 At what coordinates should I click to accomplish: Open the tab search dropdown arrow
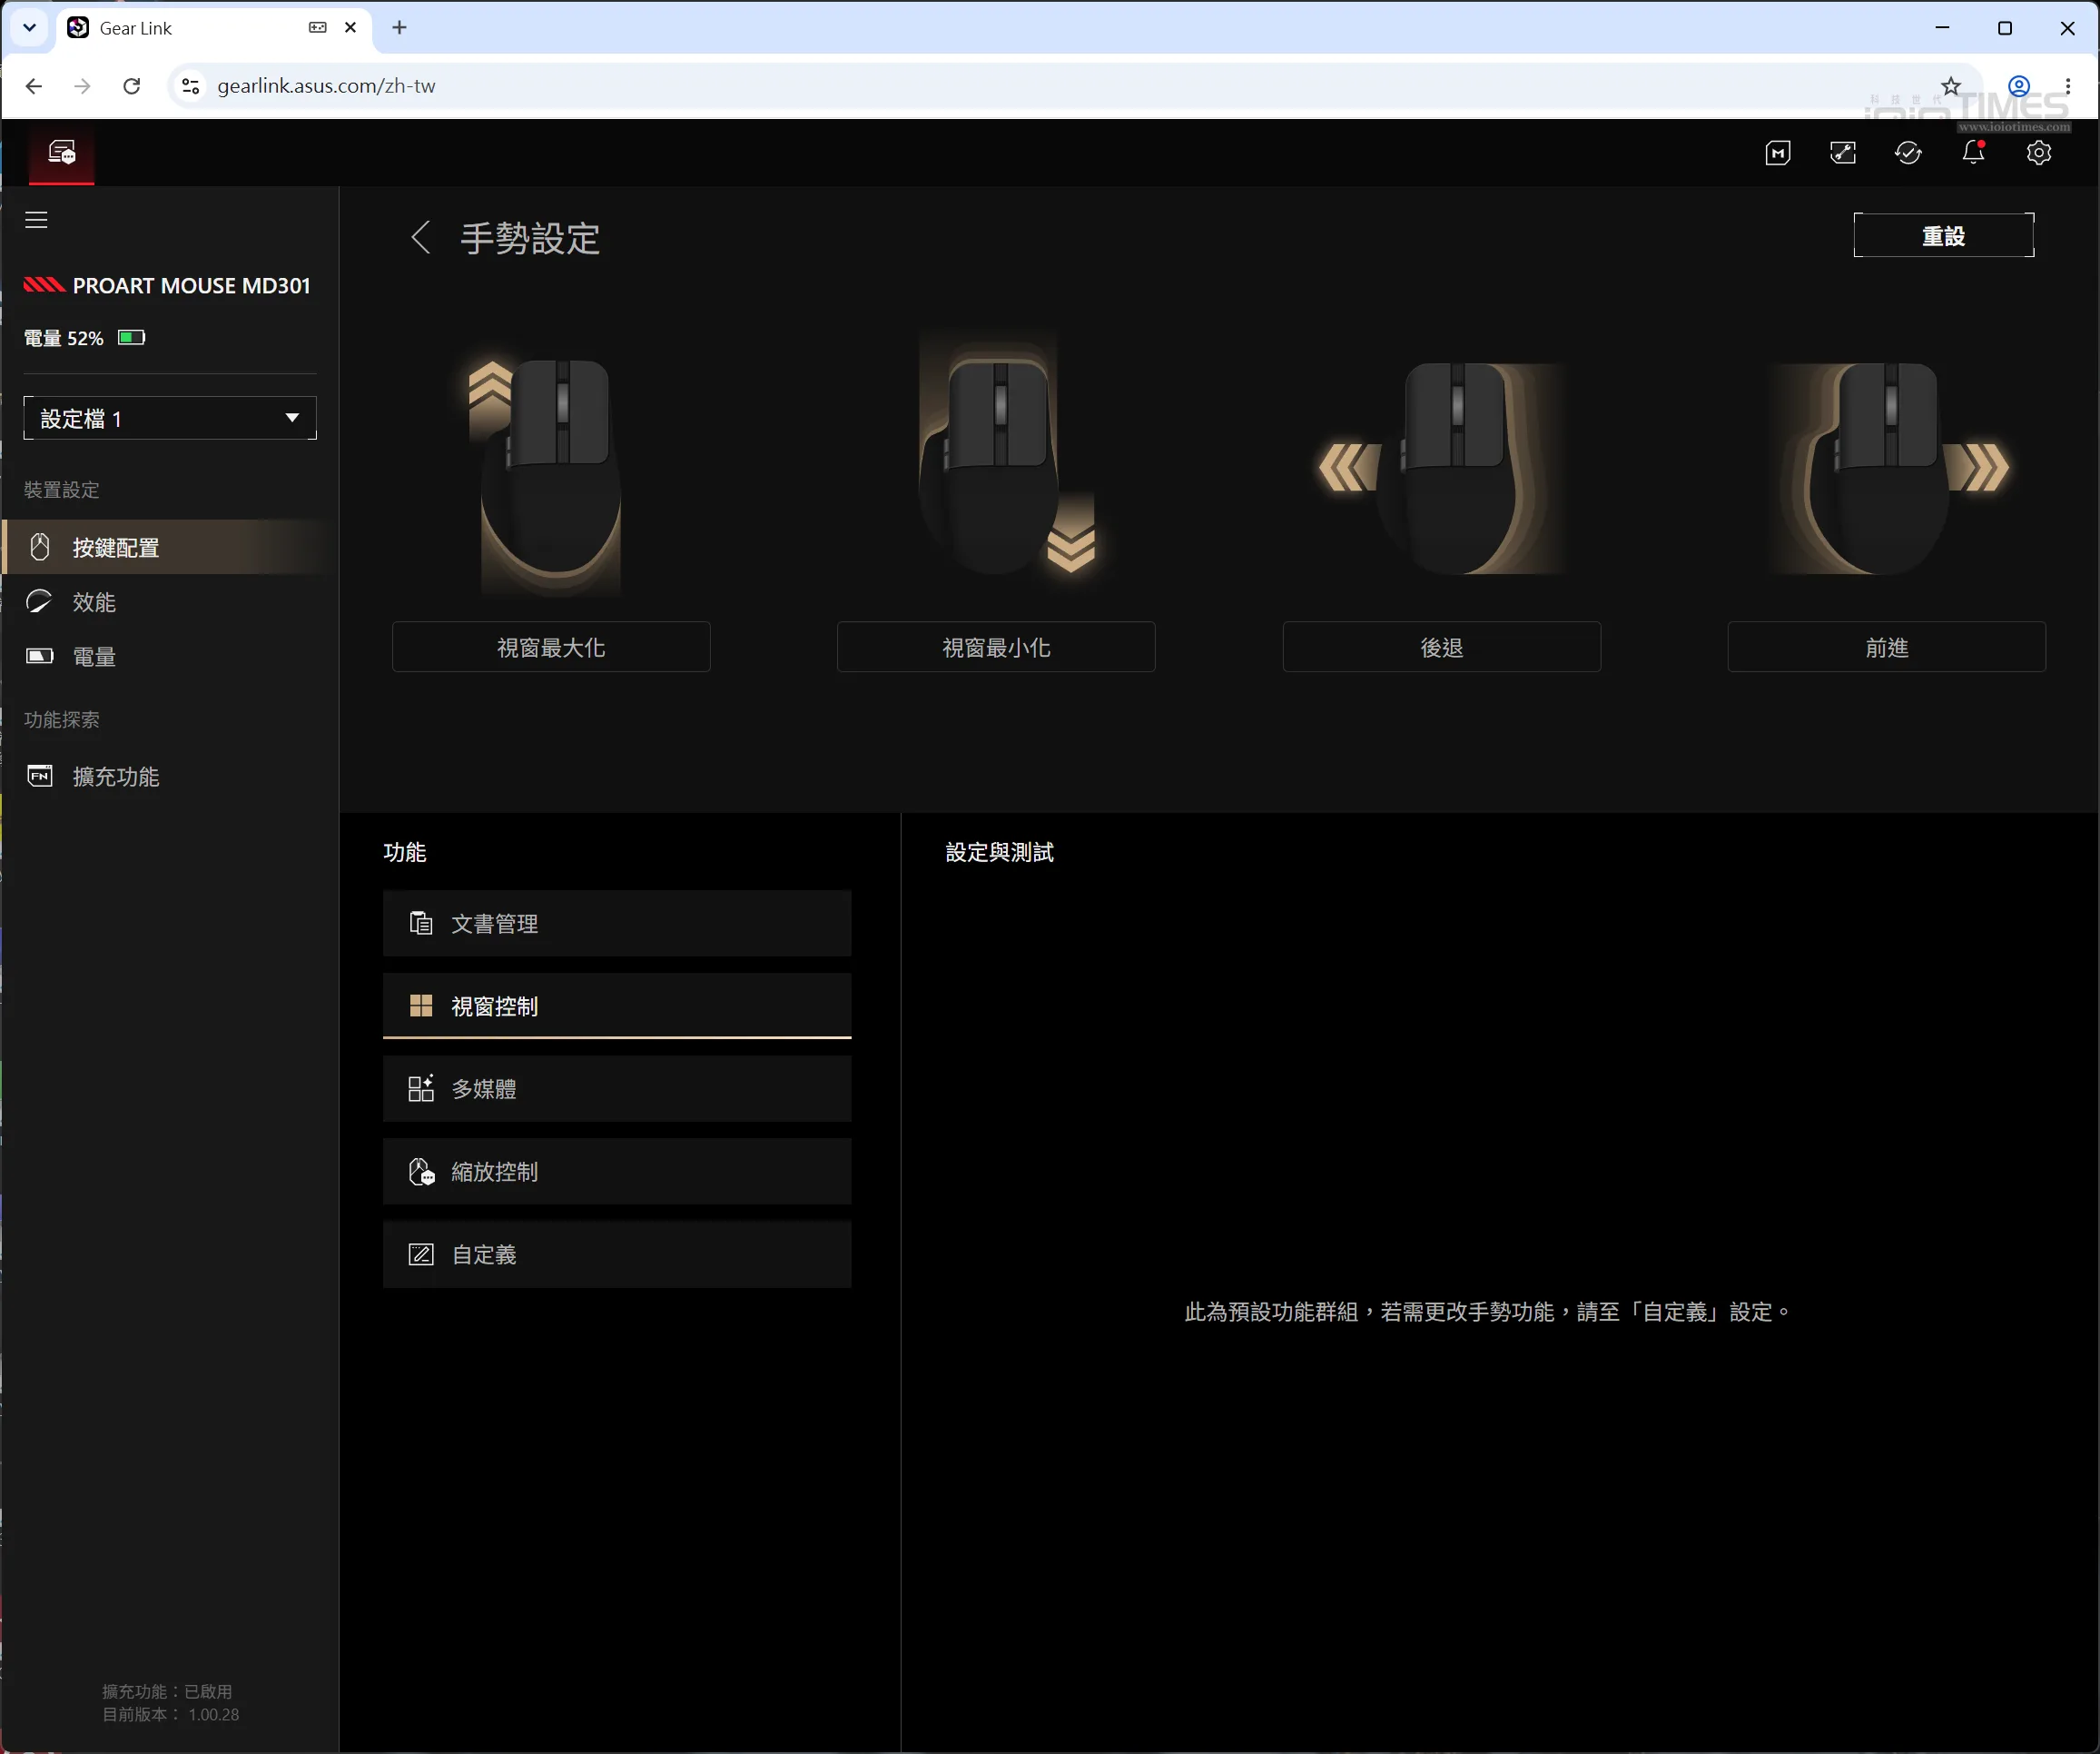click(29, 28)
